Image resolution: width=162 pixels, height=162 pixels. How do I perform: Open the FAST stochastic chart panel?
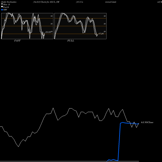click(27, 26)
